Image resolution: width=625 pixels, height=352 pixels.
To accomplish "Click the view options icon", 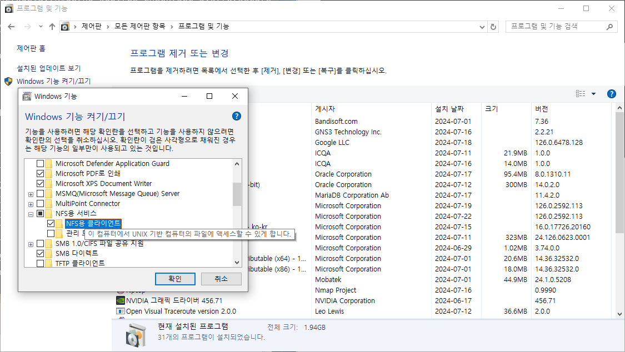I will coord(581,94).
